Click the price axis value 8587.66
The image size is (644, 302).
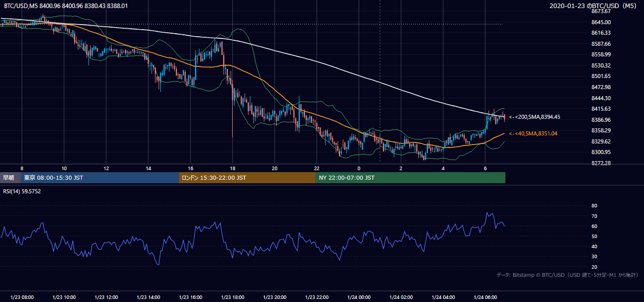(x=601, y=44)
